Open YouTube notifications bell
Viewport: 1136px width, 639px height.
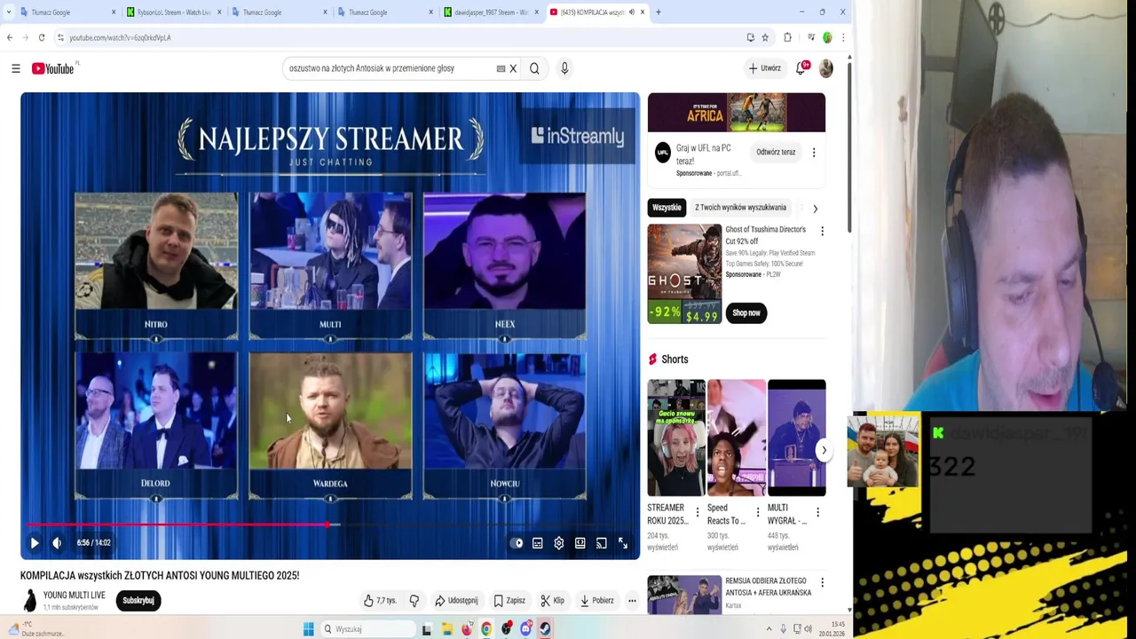click(x=801, y=68)
